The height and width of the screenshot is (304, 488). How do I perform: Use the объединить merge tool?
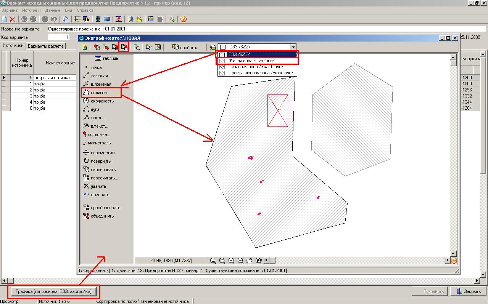101,216
